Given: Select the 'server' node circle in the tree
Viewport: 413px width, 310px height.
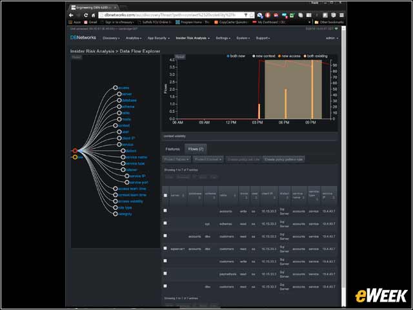Looking at the screenshot, I should [x=119, y=94].
